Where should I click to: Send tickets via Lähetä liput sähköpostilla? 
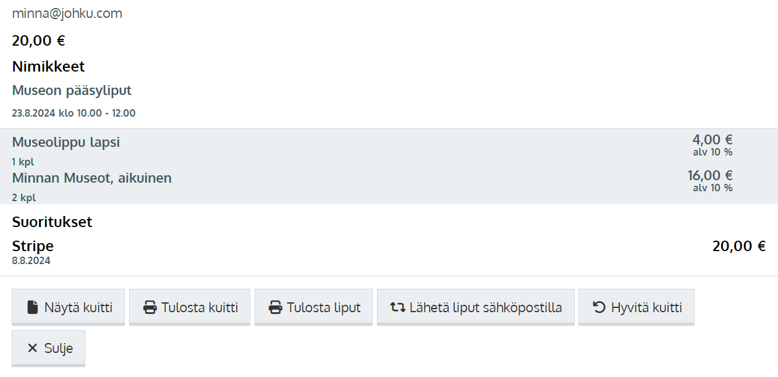point(476,307)
